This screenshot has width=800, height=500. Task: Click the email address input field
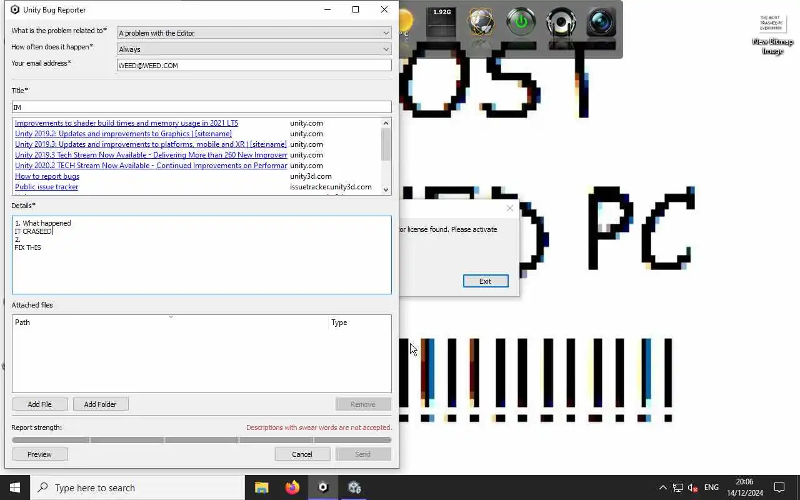(254, 65)
